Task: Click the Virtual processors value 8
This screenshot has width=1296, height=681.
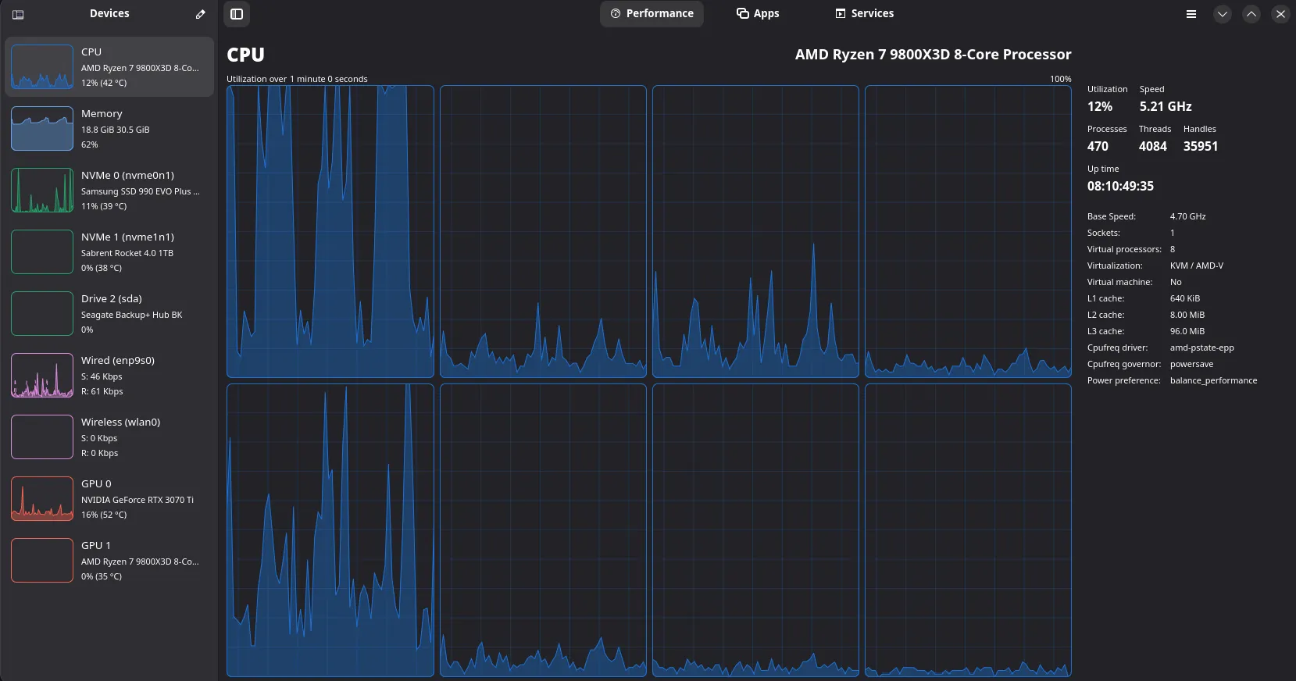Action: [x=1172, y=249]
